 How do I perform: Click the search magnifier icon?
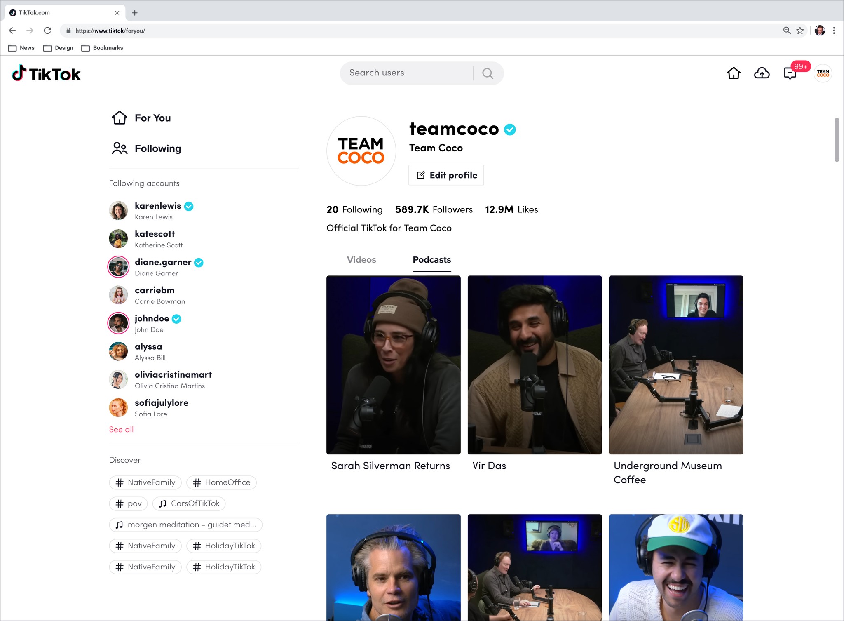(x=488, y=73)
